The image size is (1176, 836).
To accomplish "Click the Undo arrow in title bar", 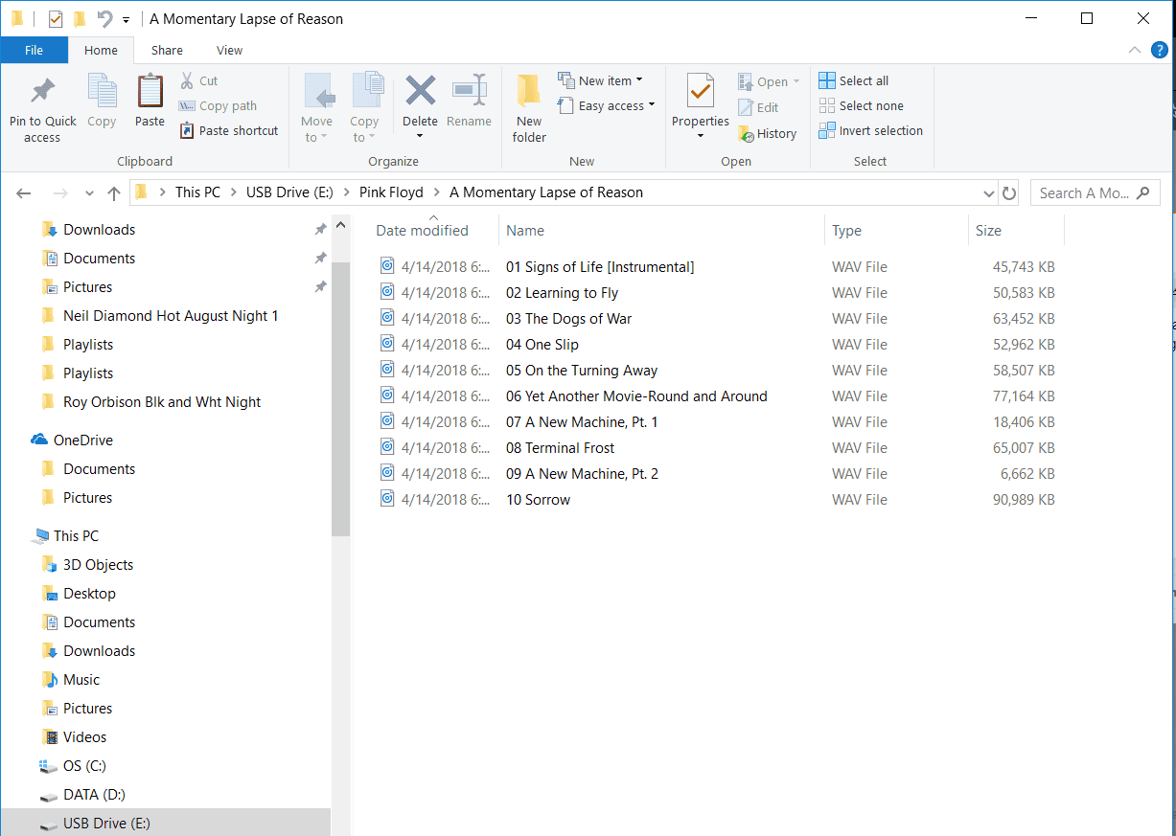I will click(104, 18).
